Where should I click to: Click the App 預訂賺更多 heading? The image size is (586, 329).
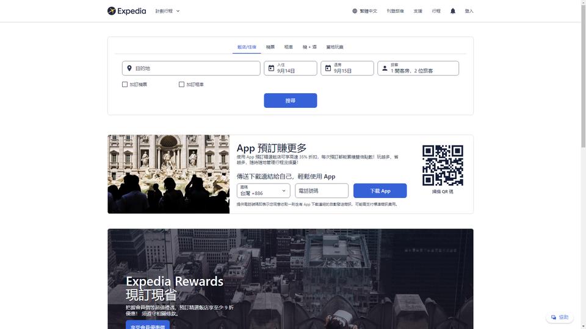pos(272,148)
